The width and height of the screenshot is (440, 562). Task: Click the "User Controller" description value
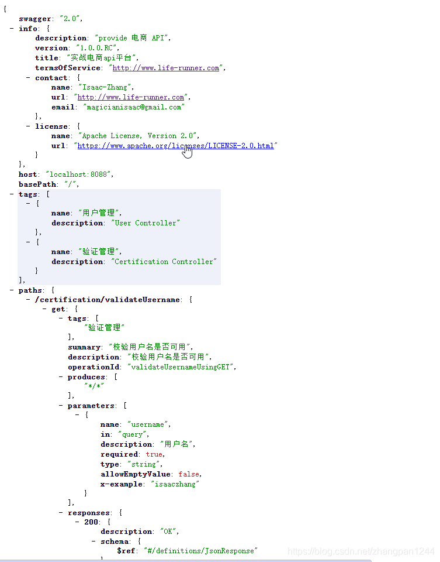click(x=145, y=223)
